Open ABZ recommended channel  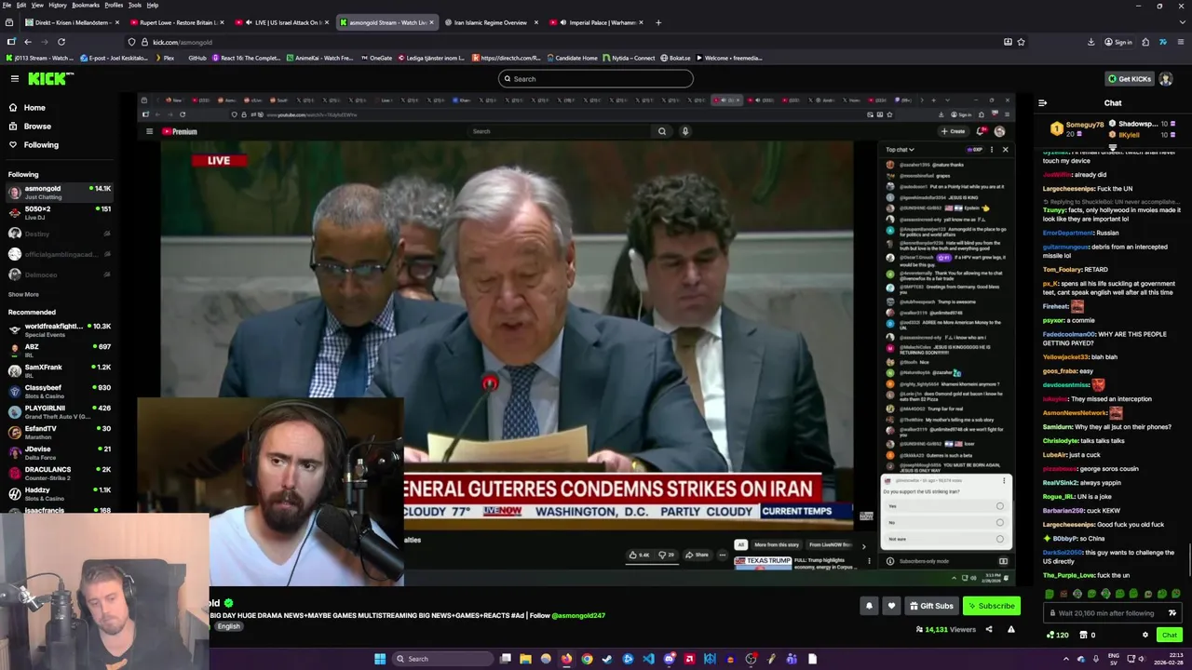click(60, 350)
